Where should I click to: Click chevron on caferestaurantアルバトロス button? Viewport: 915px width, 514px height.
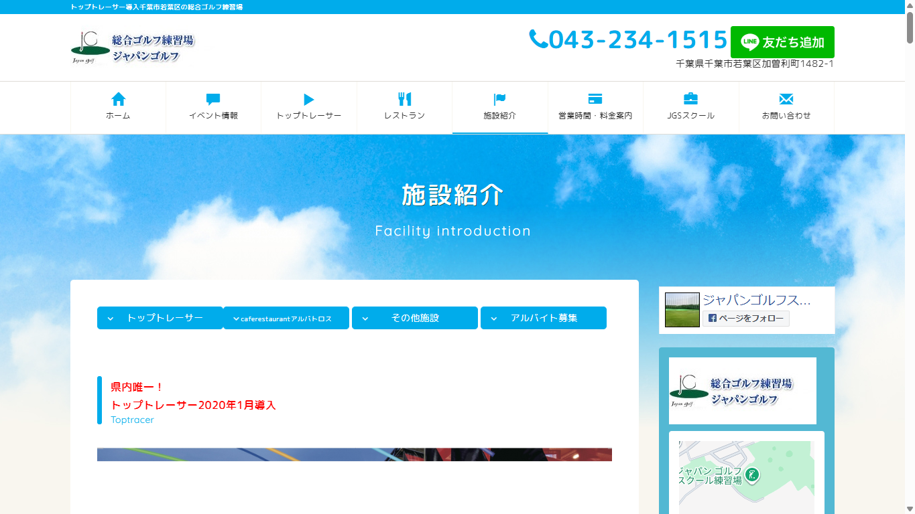[236, 319]
